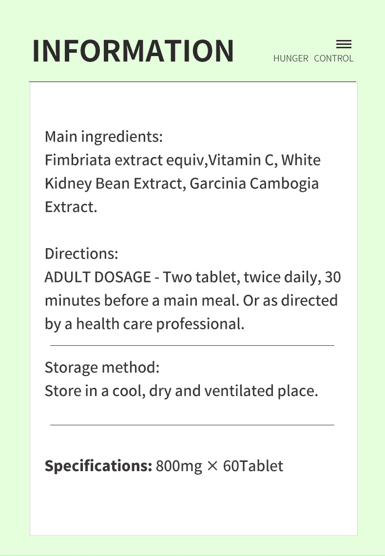Click the "Directions:" label
Image resolution: width=385 pixels, height=556 pixels.
click(x=81, y=254)
